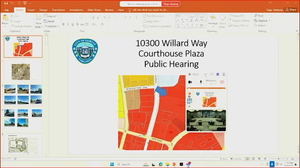
Task: Collapse the ribbon using the chevron
Action: click(x=297, y=31)
